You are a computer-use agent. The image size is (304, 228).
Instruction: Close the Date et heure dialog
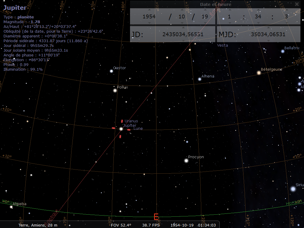click(297, 4)
